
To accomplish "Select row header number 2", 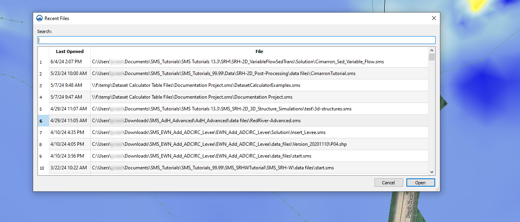I will (x=43, y=73).
